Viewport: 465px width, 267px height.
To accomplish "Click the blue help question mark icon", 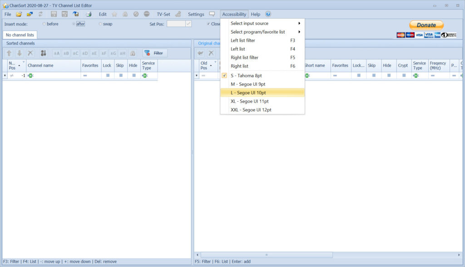I will click(x=268, y=14).
